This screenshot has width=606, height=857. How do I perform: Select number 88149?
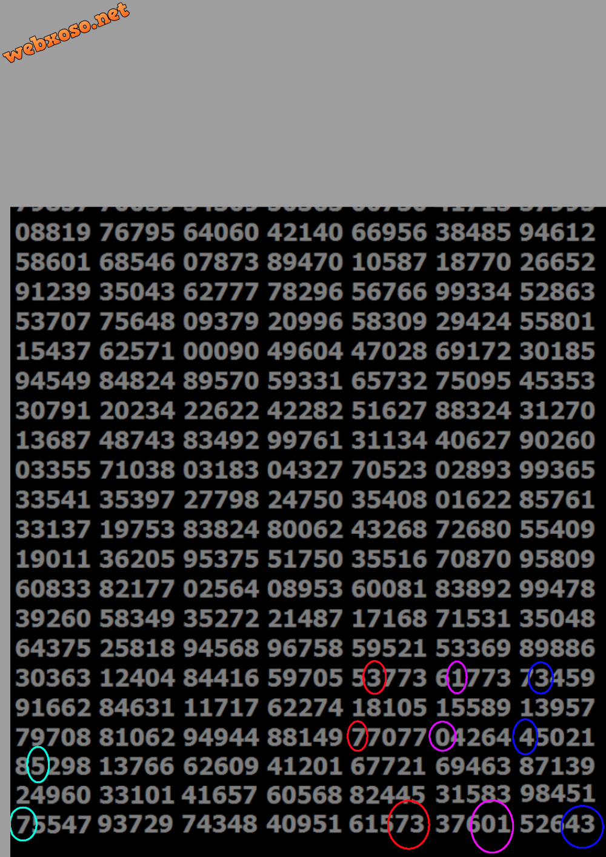coord(305,737)
